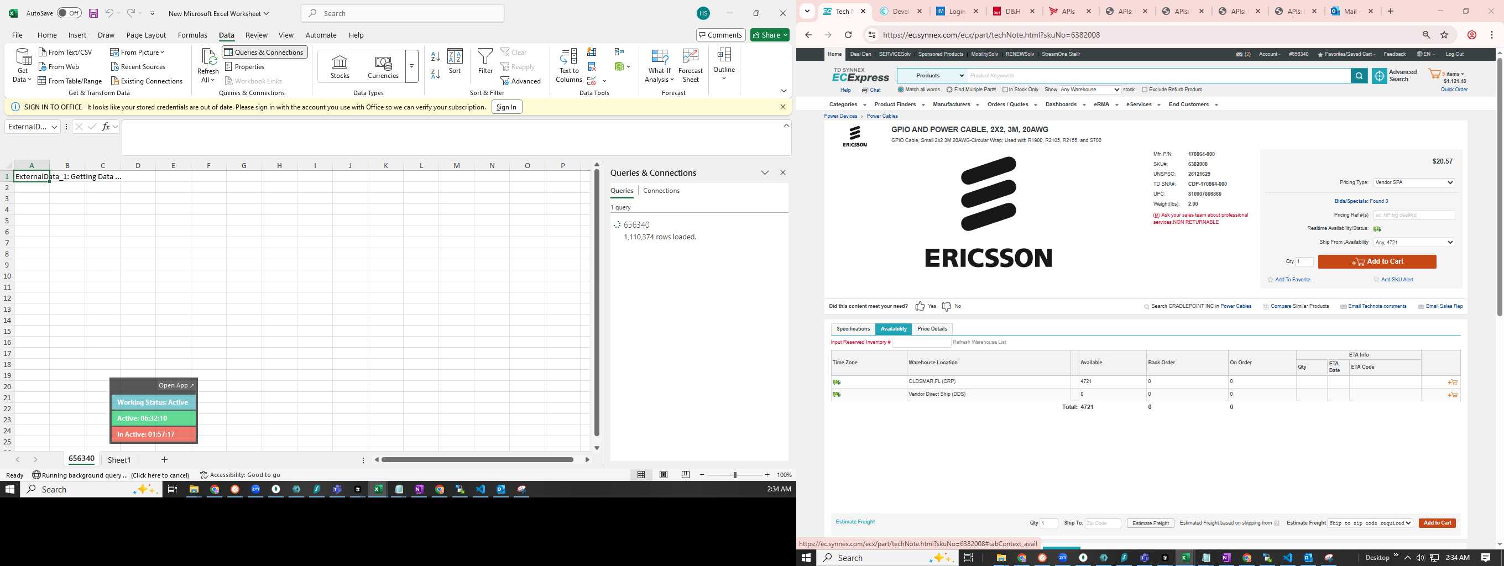Open the Insert ribbon tab
1504x566 pixels.
click(x=77, y=35)
